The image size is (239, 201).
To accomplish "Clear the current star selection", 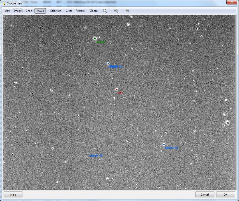I will click(x=69, y=11).
